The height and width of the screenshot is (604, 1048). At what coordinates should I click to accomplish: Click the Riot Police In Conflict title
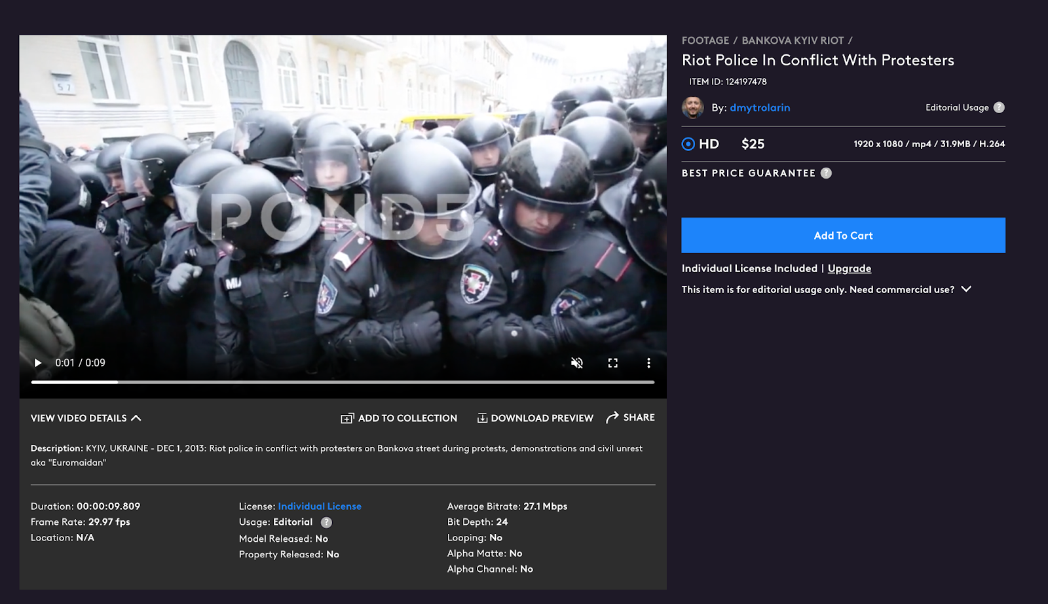click(817, 60)
